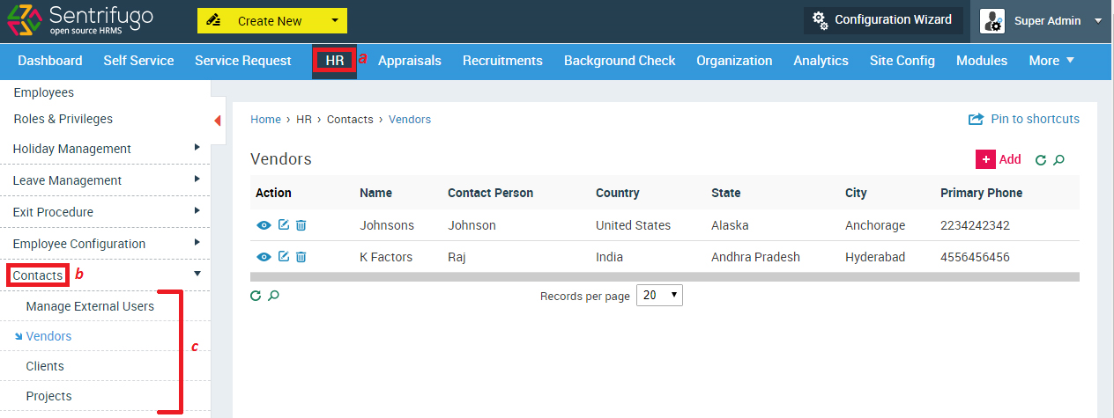
Task: Expand Employee Configuration section
Action: [x=105, y=244]
